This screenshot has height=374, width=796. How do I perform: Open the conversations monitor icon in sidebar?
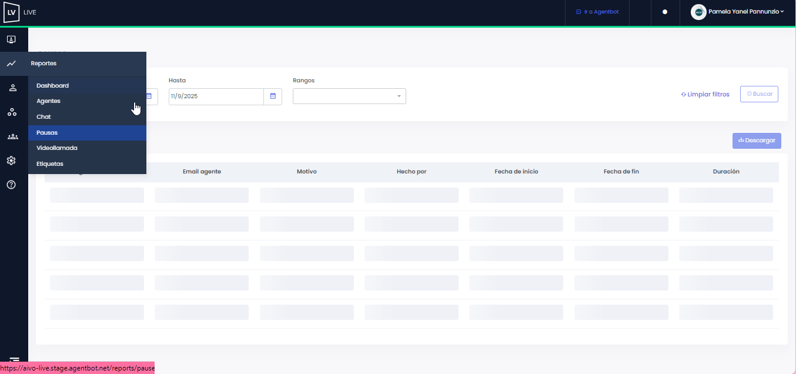tap(11, 39)
